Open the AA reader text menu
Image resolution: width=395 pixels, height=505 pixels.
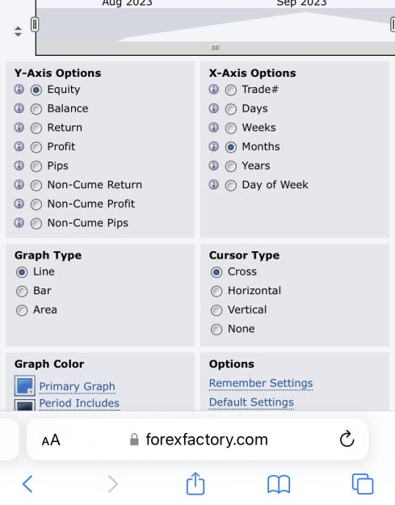tap(51, 440)
